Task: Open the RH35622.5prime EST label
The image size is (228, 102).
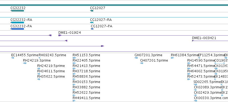Action: click(x=51, y=77)
